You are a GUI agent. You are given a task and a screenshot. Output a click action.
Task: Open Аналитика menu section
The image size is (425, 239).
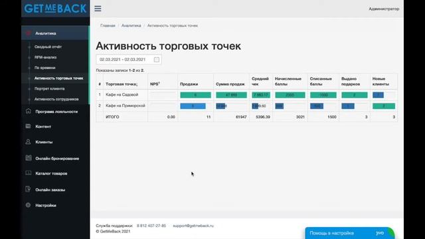pos(55,33)
